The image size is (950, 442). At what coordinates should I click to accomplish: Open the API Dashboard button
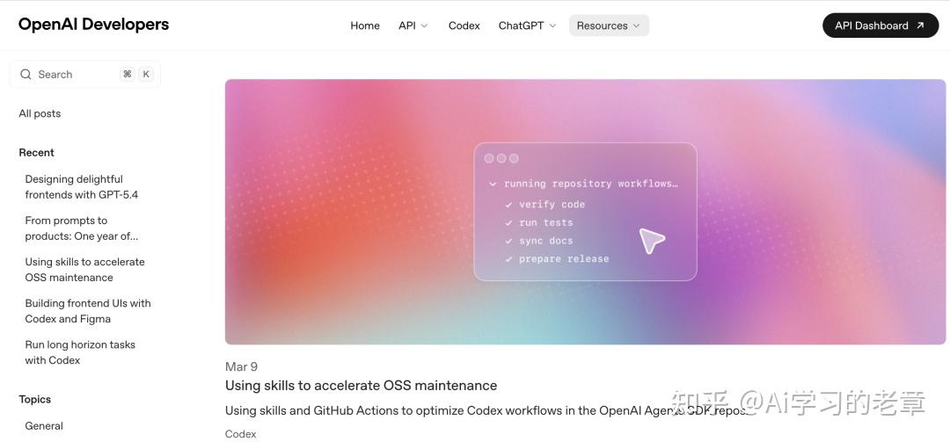tap(880, 25)
